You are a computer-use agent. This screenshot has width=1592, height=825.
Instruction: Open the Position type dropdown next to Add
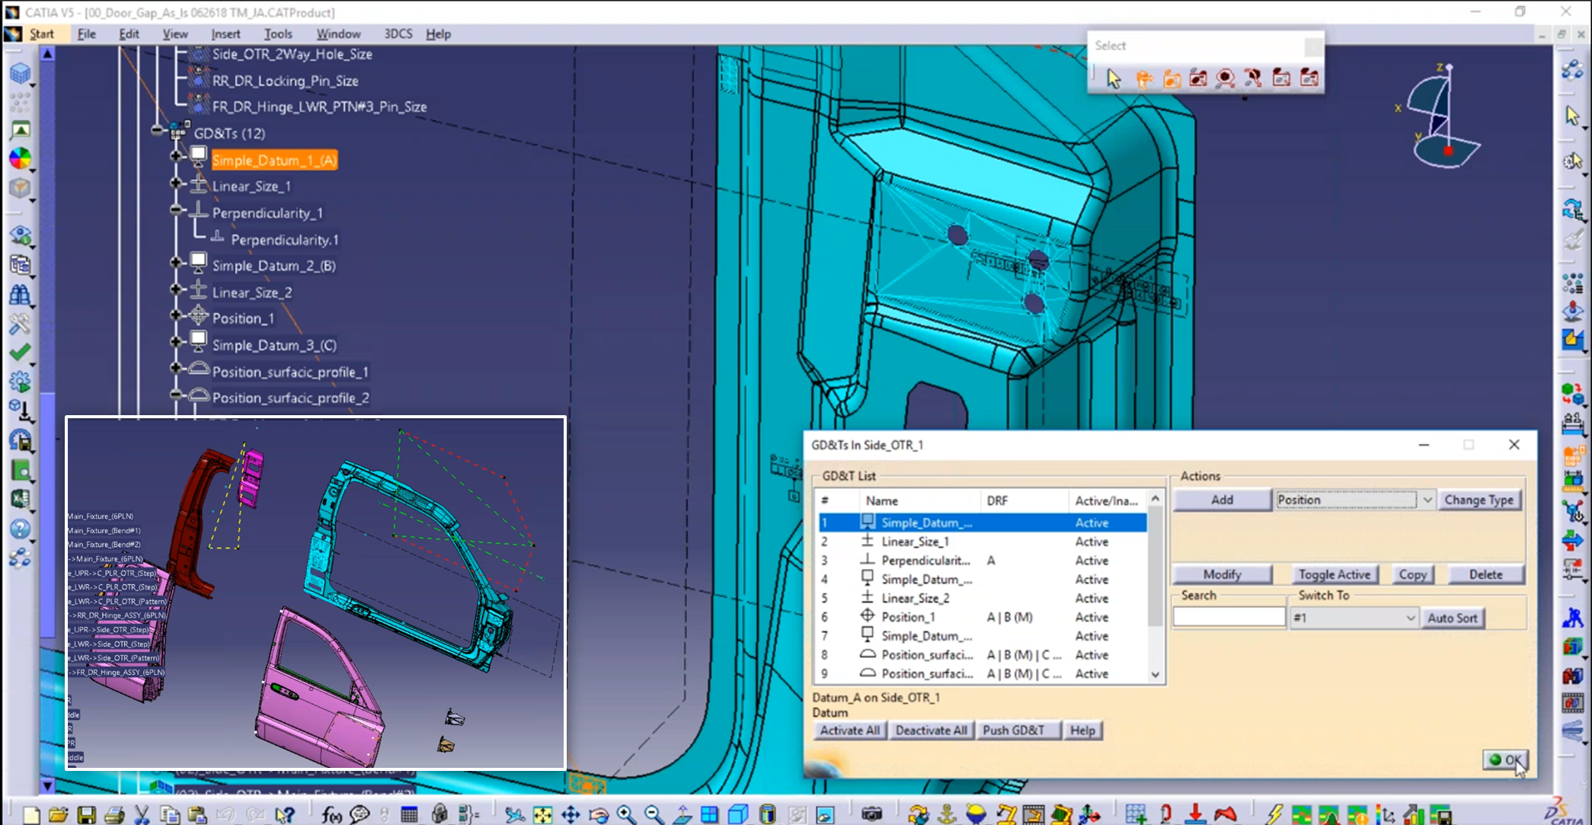1427,500
